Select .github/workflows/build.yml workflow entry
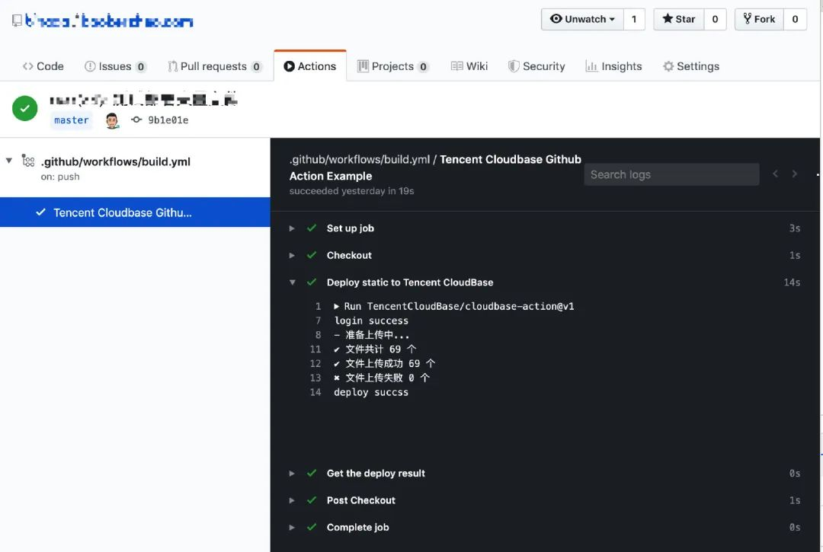 coord(116,161)
